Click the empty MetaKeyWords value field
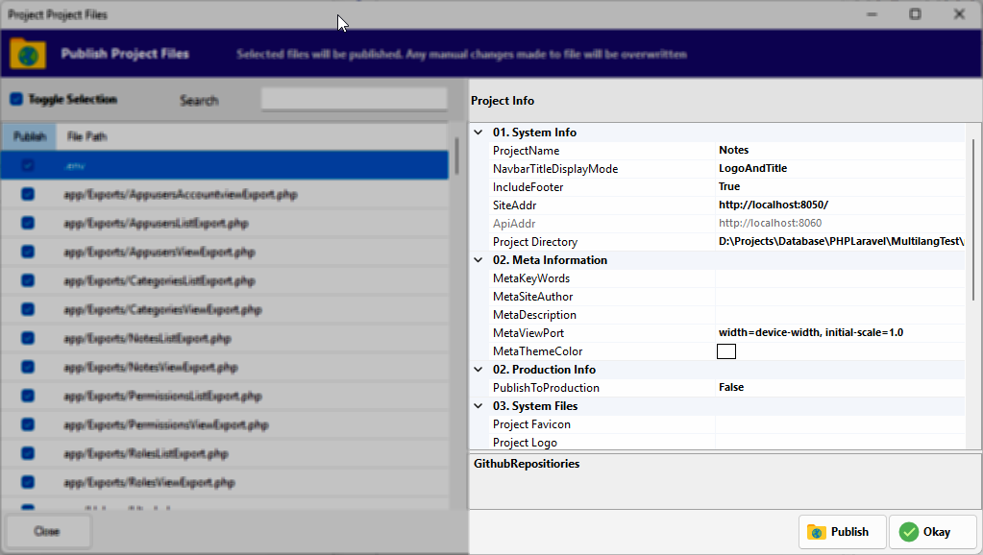The image size is (983, 555). pyautogui.click(x=840, y=278)
